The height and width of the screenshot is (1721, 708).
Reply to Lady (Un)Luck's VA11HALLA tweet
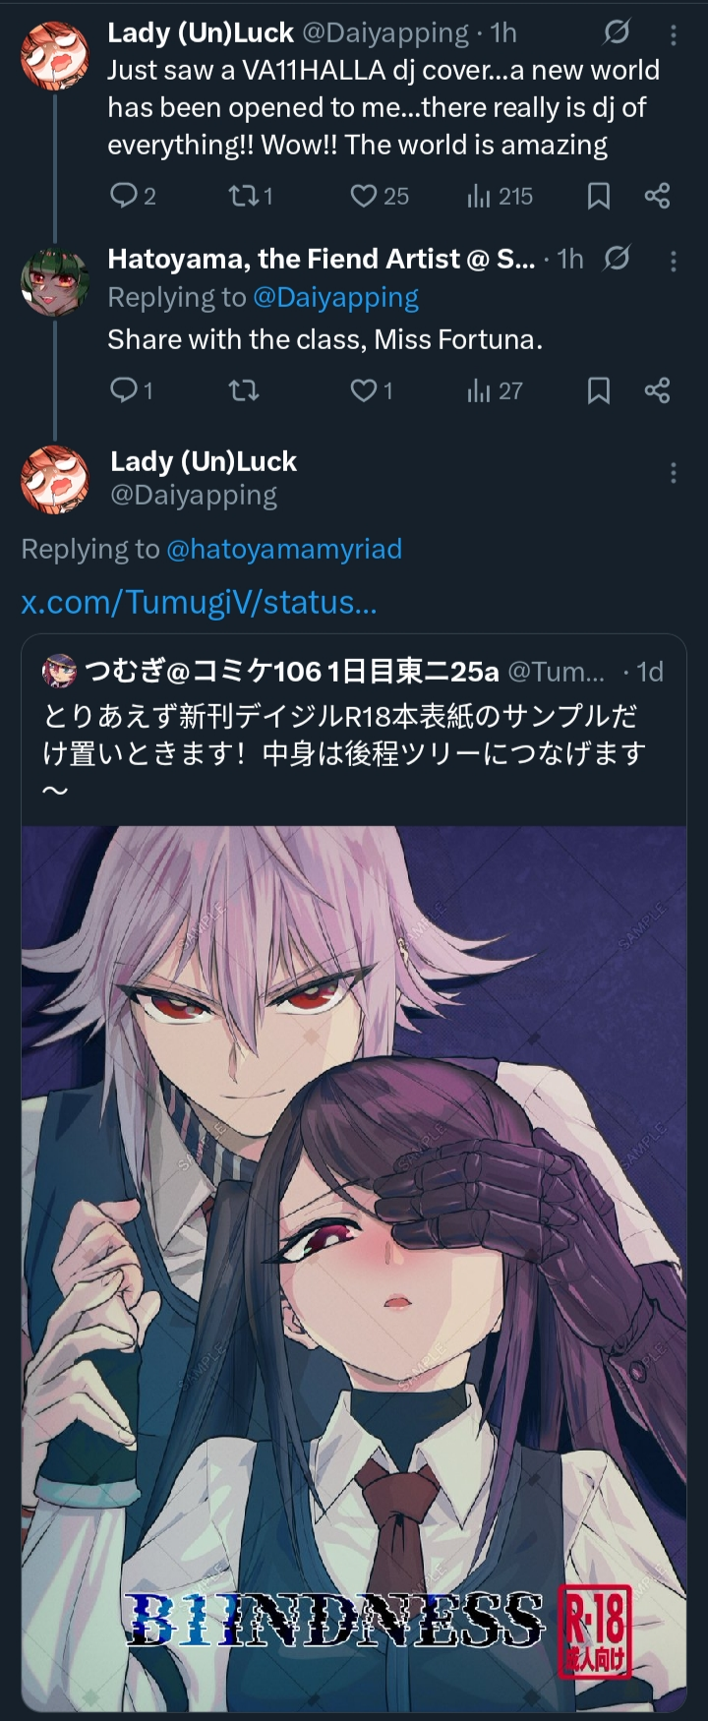[132, 196]
